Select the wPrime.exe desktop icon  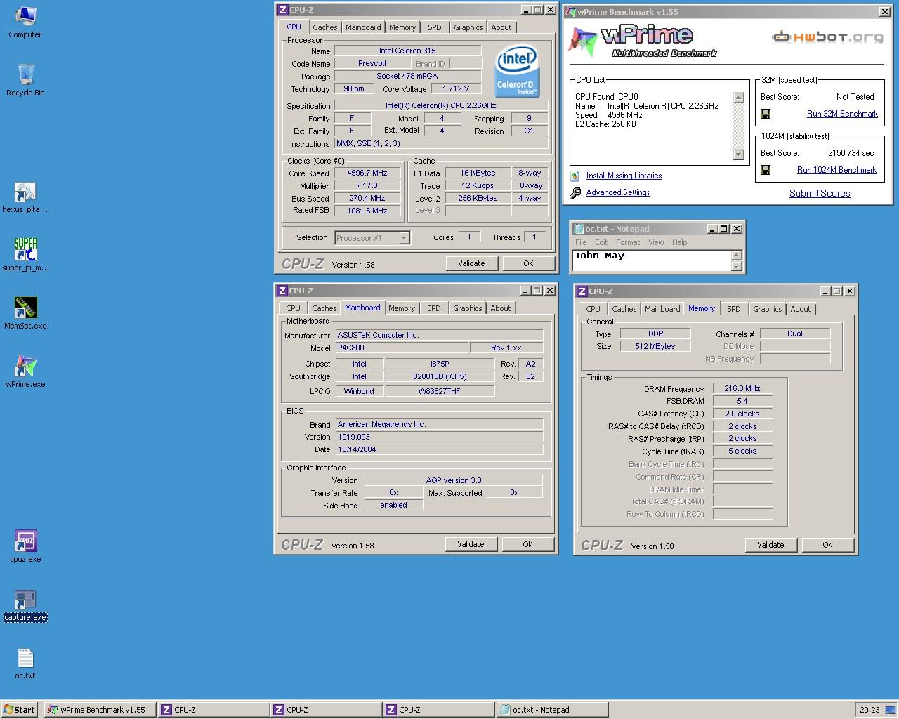click(x=25, y=371)
